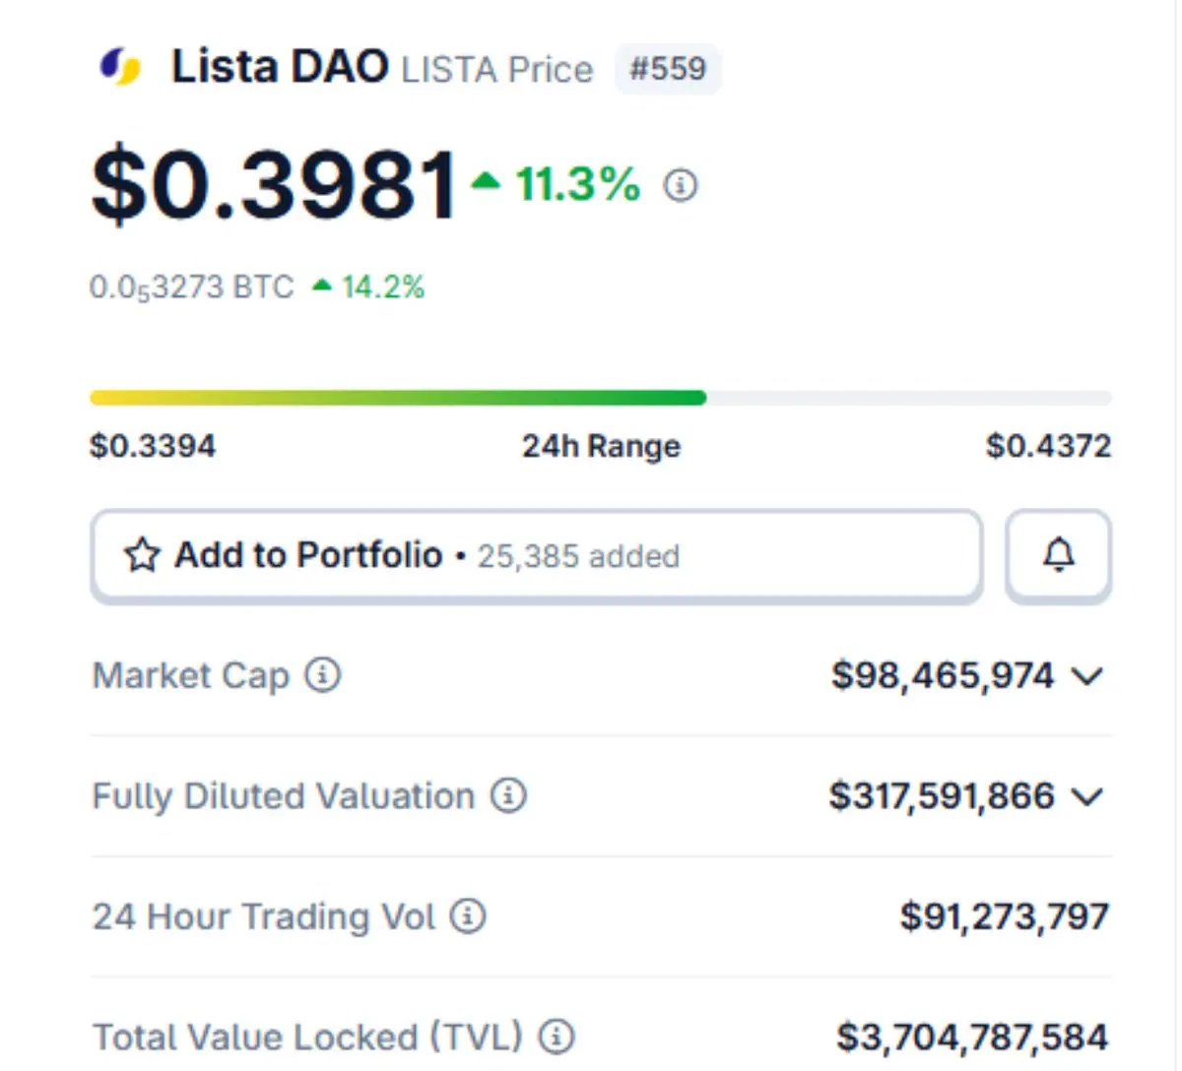Click the info icon beside 11.3% change
This screenshot has width=1182, height=1071.
pos(680,185)
